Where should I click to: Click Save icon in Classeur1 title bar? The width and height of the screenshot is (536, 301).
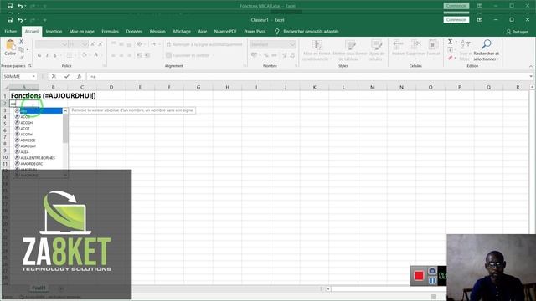(10, 20)
